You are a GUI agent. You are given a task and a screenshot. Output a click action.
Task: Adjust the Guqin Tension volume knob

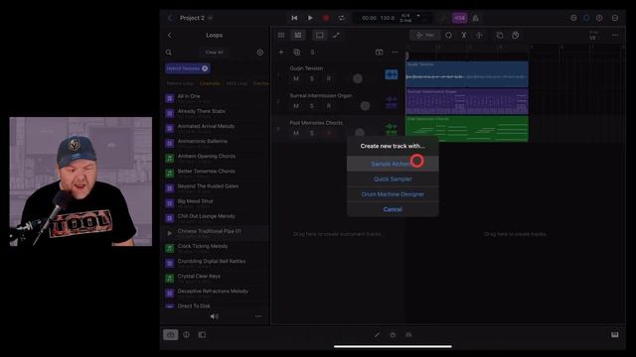[x=358, y=78]
